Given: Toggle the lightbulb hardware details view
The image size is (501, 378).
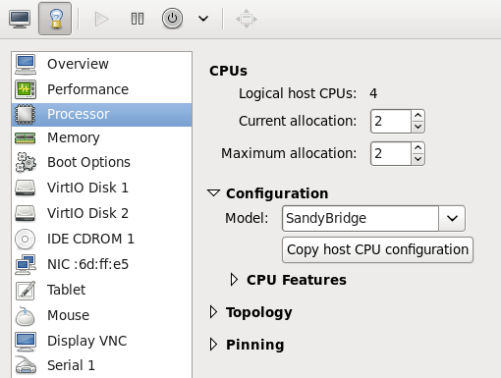Looking at the screenshot, I should (55, 19).
